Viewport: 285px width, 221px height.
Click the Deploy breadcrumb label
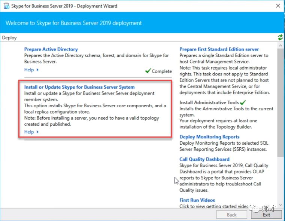click(x=9, y=38)
